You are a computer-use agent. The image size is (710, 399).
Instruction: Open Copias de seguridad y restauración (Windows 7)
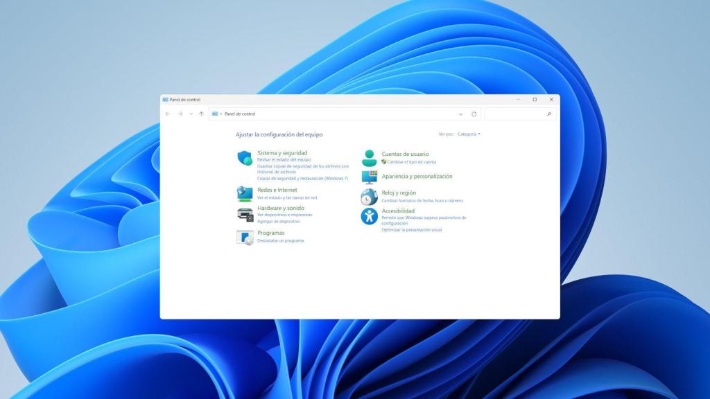pyautogui.click(x=302, y=178)
